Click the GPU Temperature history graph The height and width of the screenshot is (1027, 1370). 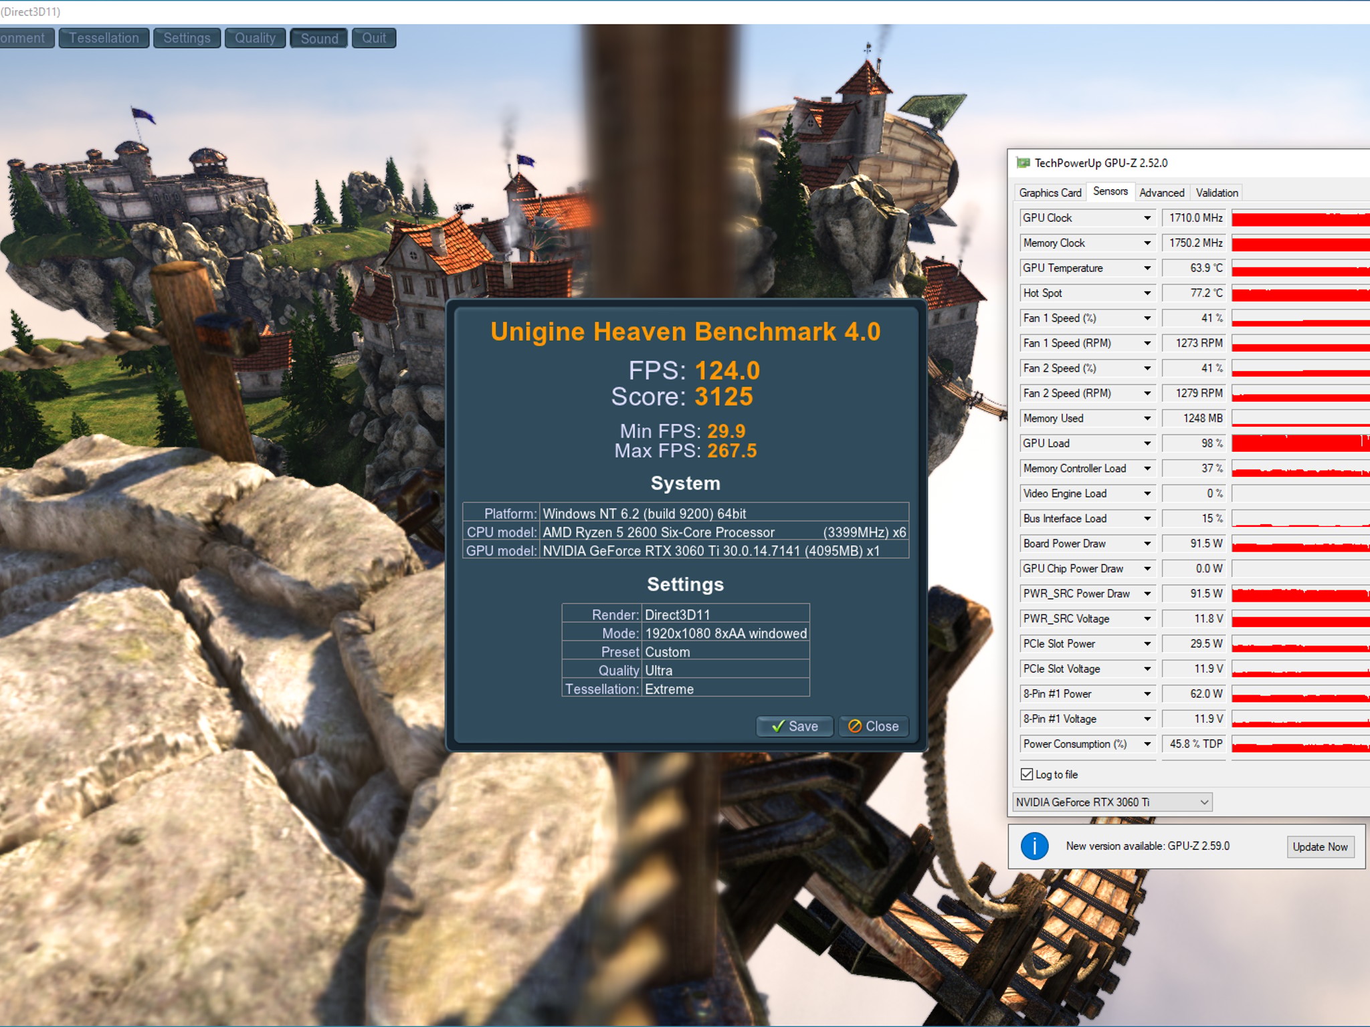pyautogui.click(x=1300, y=268)
